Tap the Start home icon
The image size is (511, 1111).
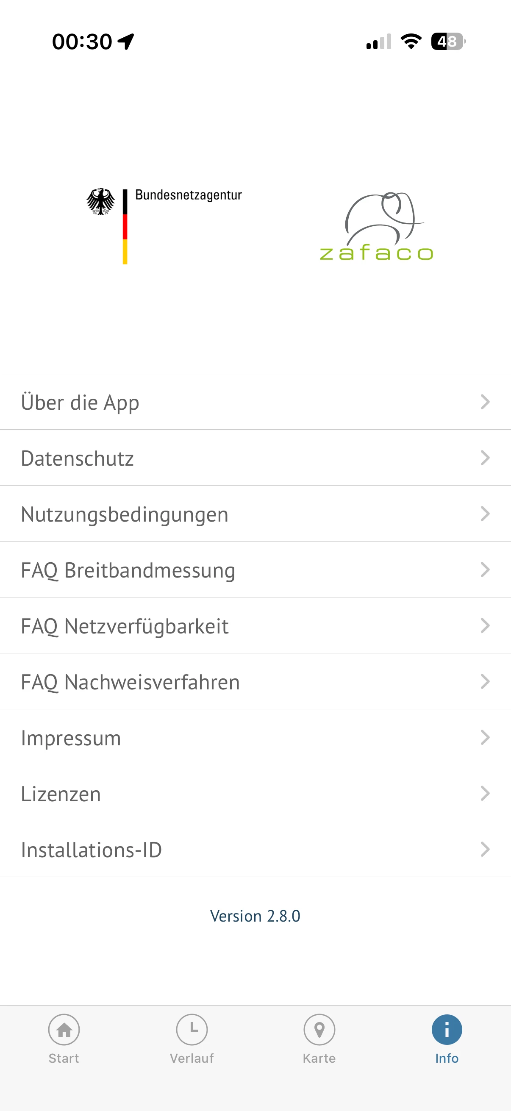pos(64,1030)
